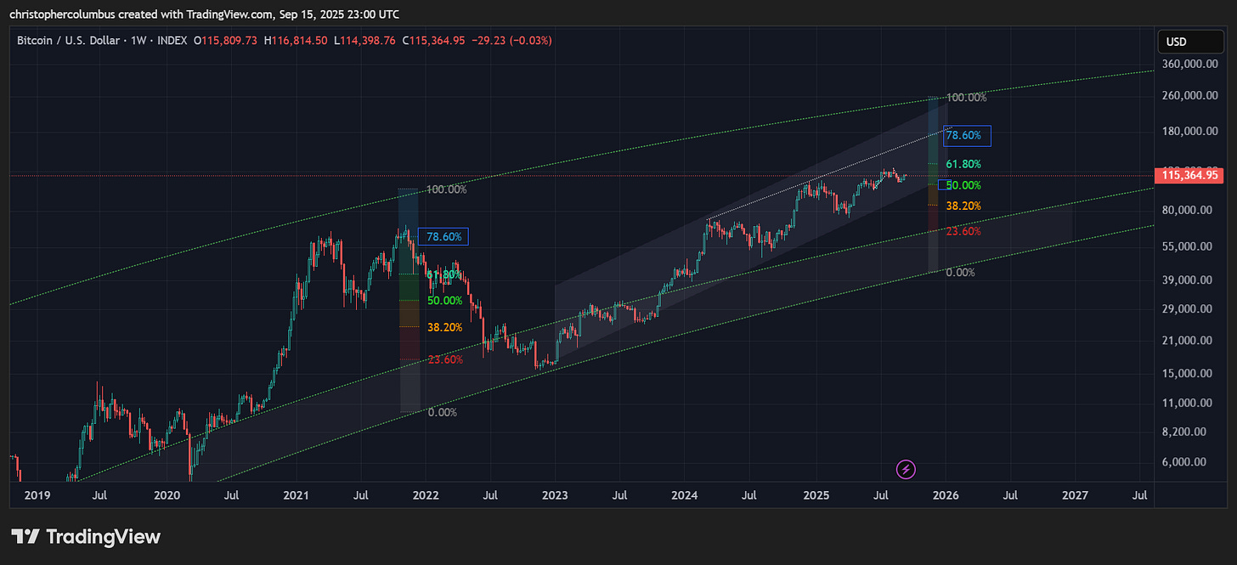Click the 29,000.00 price axis label
The width and height of the screenshot is (1237, 565).
1186,309
